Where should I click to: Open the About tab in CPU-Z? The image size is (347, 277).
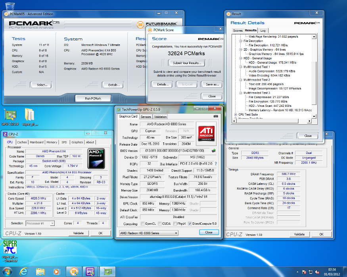(90, 142)
